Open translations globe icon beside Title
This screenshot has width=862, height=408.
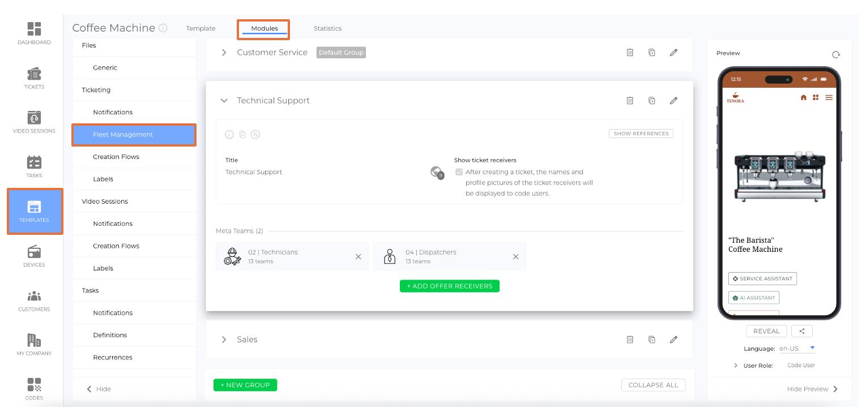[x=436, y=172]
